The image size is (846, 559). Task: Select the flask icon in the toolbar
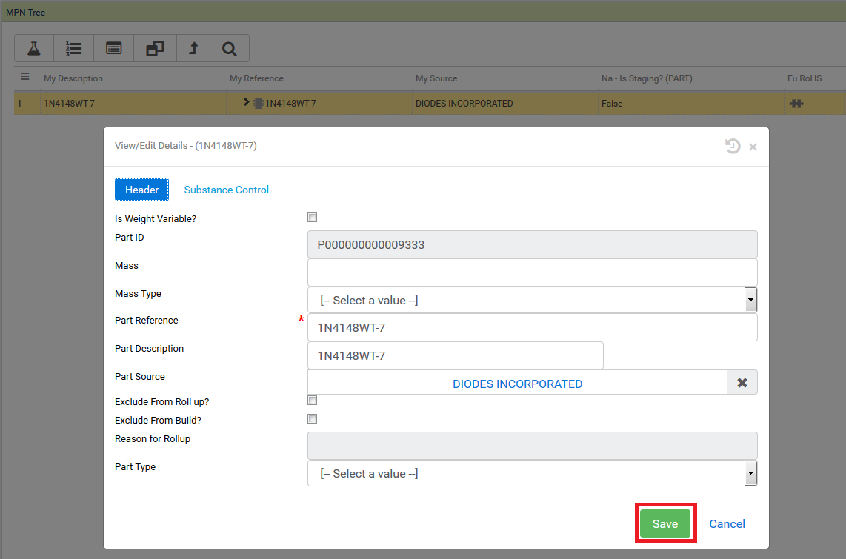coord(33,47)
